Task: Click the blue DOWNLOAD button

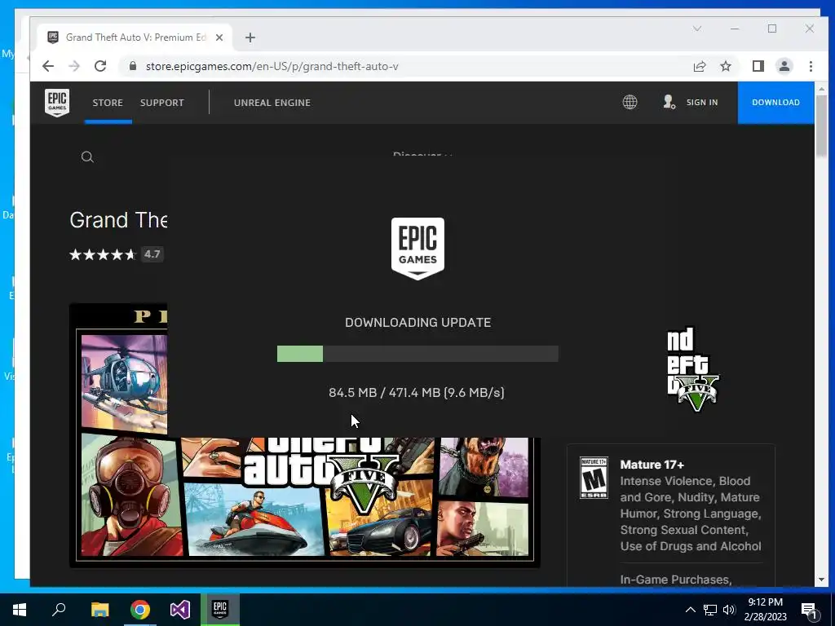Action: tap(776, 102)
